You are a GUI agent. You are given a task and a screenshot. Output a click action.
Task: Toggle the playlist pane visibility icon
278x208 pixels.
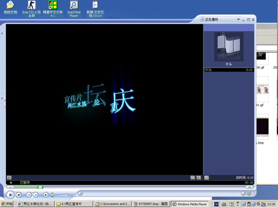pyautogui.click(x=207, y=178)
